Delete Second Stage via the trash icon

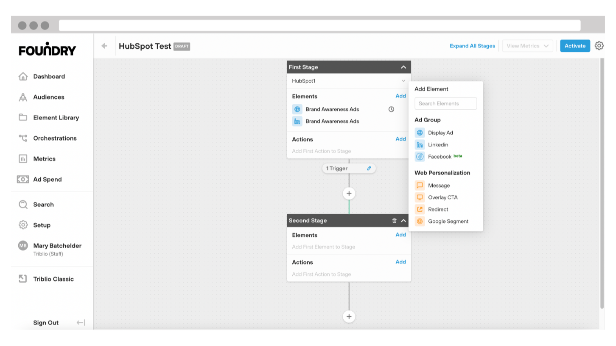(395, 220)
